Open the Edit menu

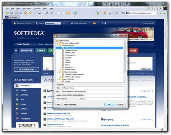click(12, 9)
